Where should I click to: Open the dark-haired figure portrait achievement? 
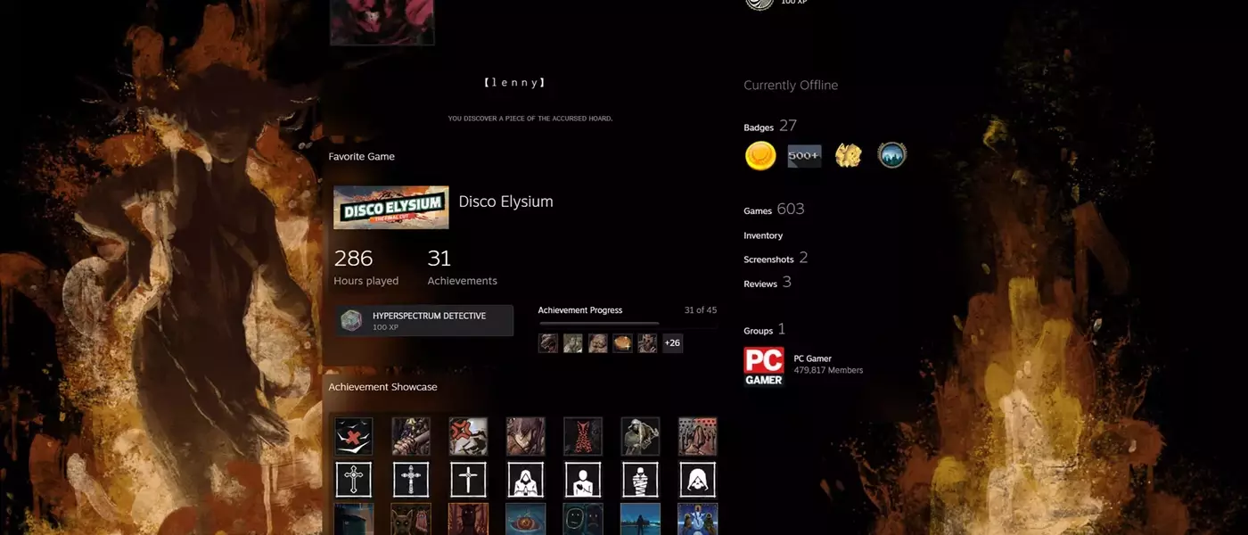526,437
